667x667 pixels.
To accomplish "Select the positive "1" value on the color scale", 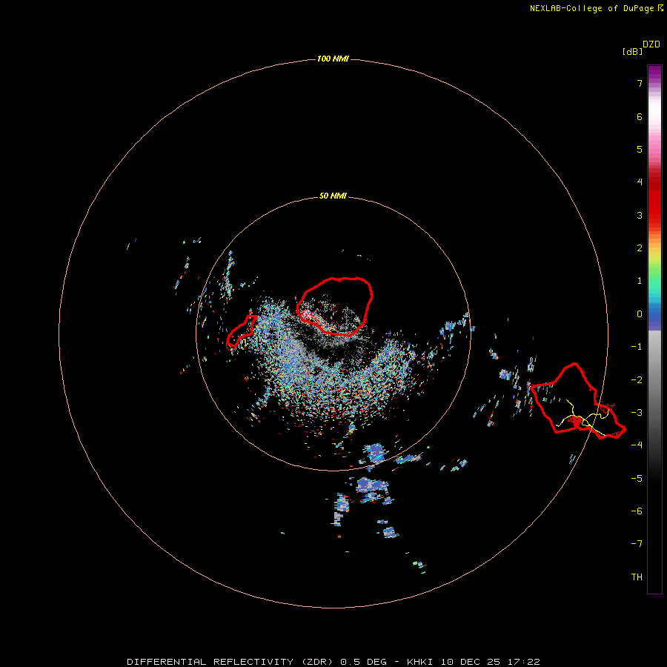I will click(x=640, y=281).
